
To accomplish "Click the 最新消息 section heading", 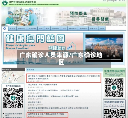I will [30, 70].
